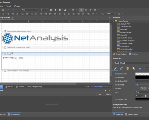Viewport: 149px width, 120px height.
Task: Close the Report document tab
Action: [x=13, y=18]
